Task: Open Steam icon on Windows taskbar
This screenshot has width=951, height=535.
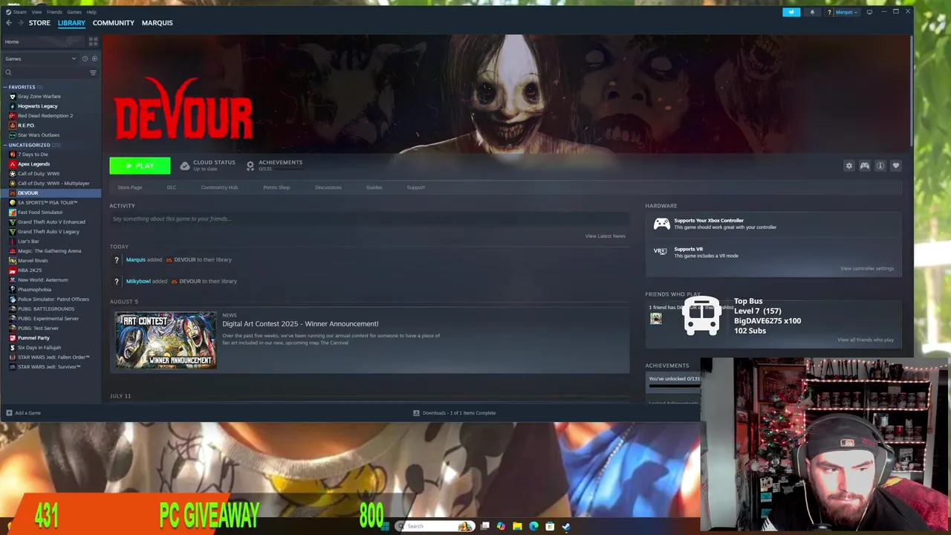Action: click(566, 526)
